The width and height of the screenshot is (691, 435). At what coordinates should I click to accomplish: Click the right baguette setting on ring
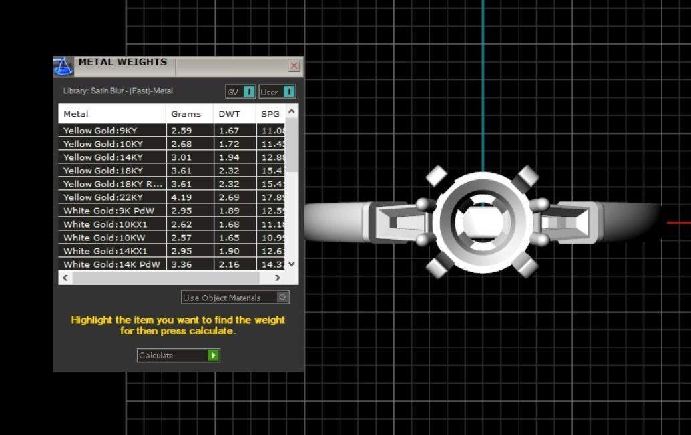[x=567, y=222]
